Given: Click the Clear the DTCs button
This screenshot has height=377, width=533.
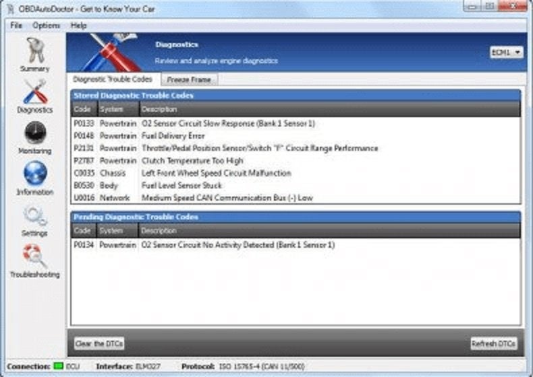Looking at the screenshot, I should point(99,344).
